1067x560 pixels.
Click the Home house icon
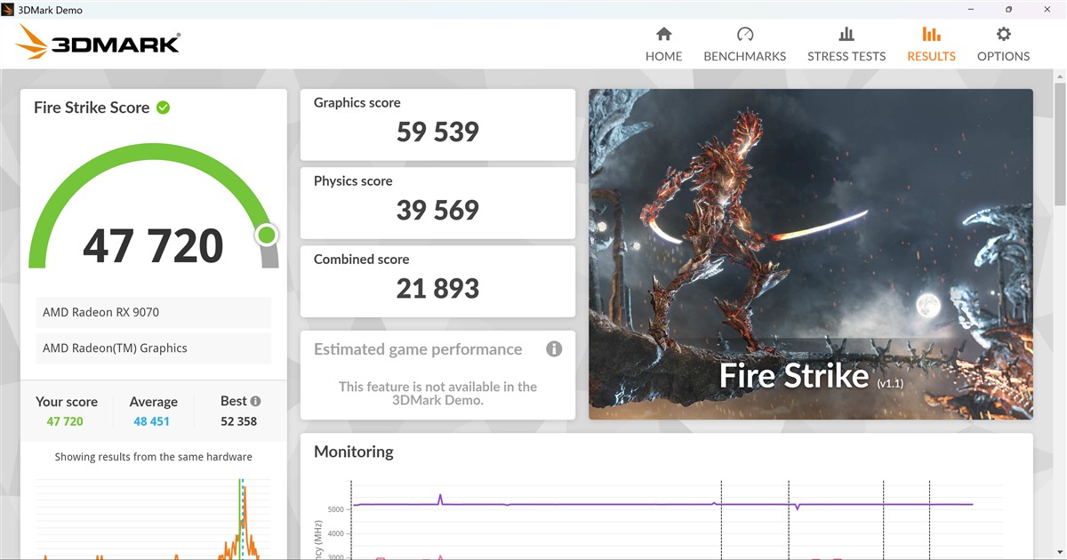coord(663,35)
